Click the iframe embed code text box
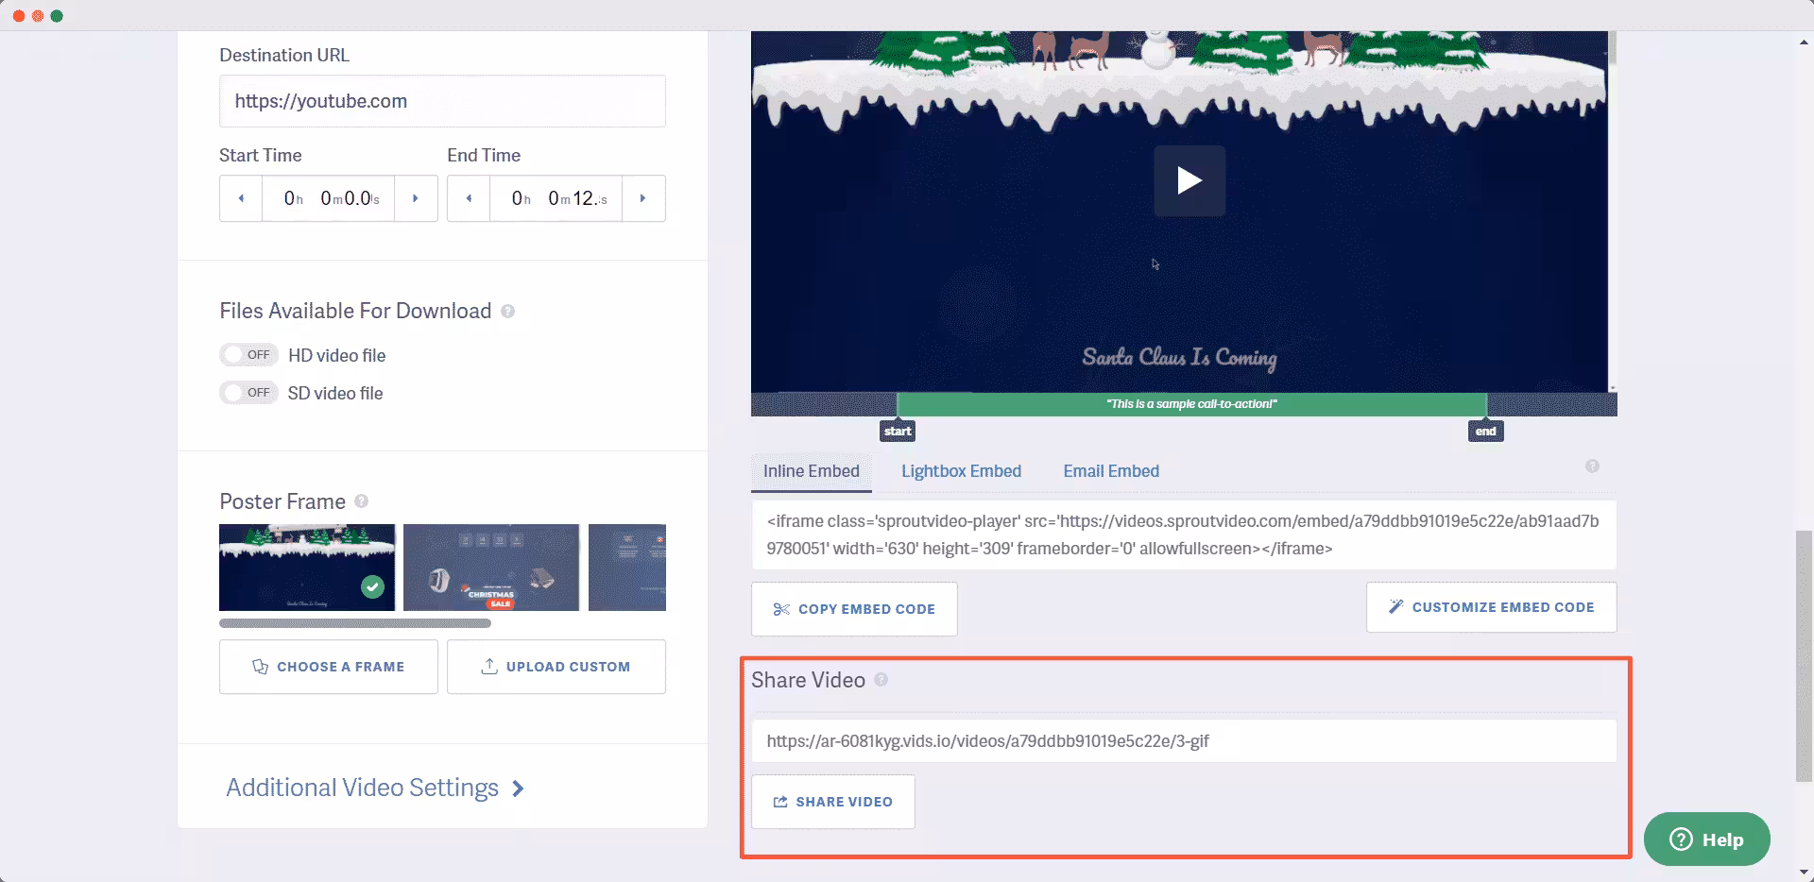 (x=1184, y=534)
